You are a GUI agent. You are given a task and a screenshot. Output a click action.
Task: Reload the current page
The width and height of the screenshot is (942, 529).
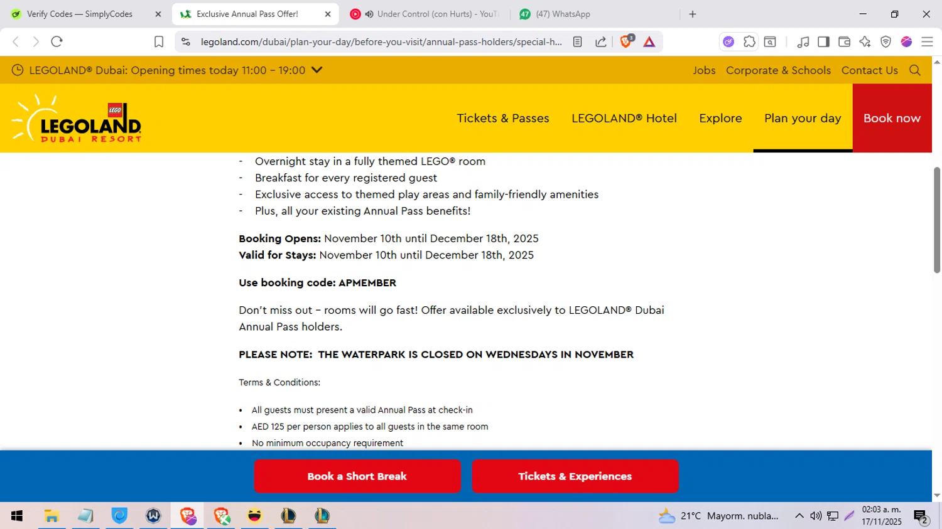coord(57,41)
